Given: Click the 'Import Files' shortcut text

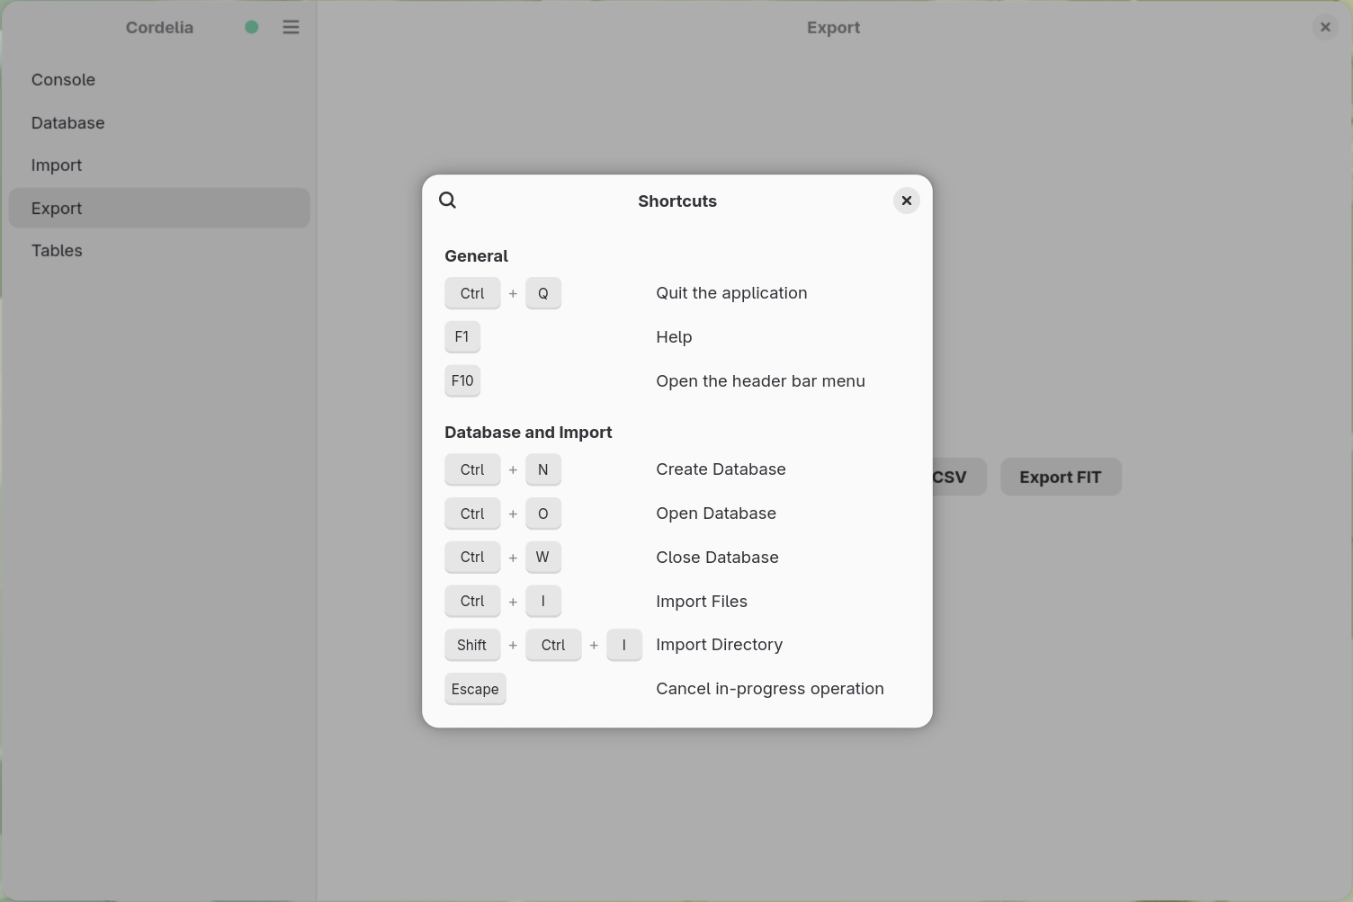Looking at the screenshot, I should [x=702, y=602].
